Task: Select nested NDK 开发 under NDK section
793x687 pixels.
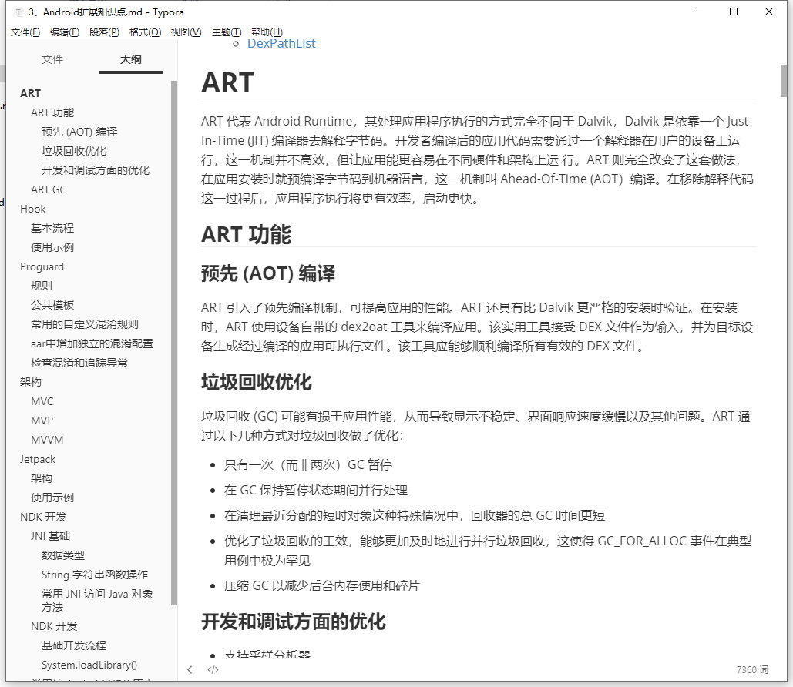Action: (x=54, y=626)
